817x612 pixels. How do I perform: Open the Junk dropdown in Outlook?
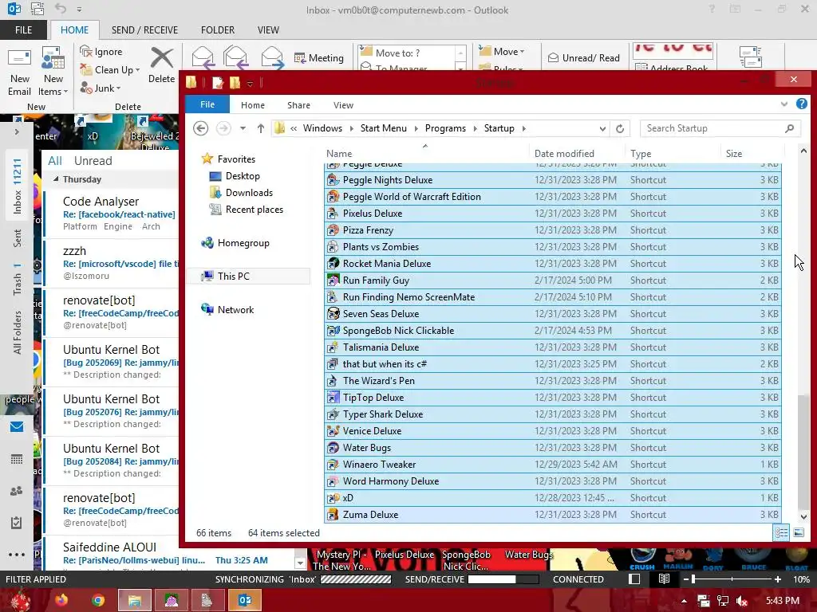coord(100,88)
